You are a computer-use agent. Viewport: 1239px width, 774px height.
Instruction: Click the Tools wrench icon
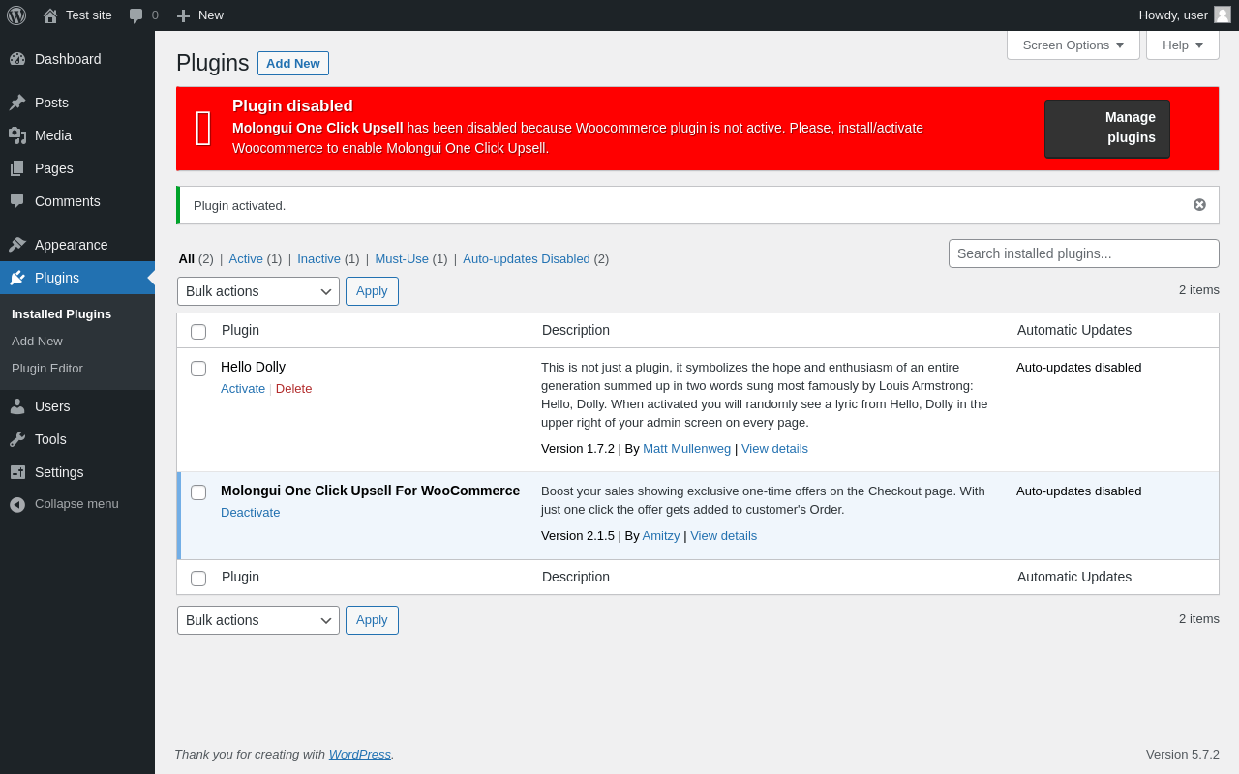[x=17, y=439]
